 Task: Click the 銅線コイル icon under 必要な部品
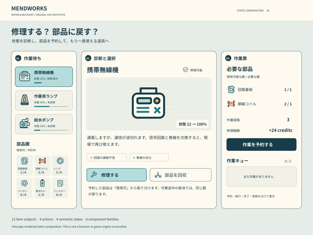coord(231,104)
